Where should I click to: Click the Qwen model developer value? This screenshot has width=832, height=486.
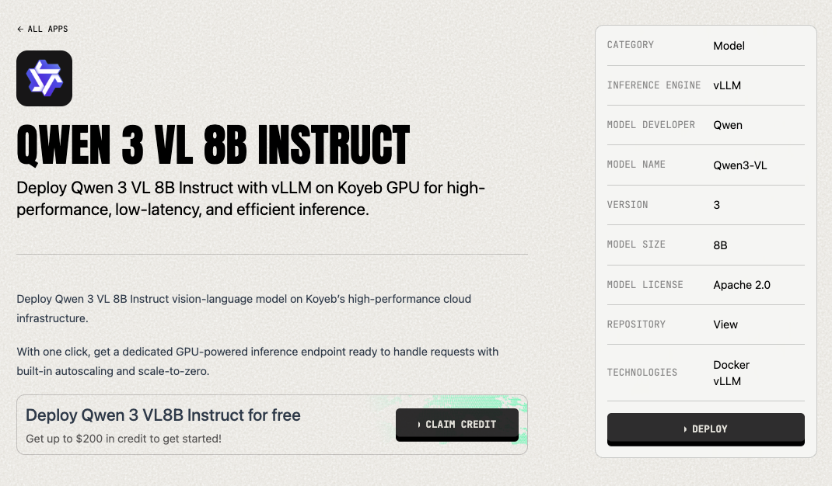coord(728,125)
